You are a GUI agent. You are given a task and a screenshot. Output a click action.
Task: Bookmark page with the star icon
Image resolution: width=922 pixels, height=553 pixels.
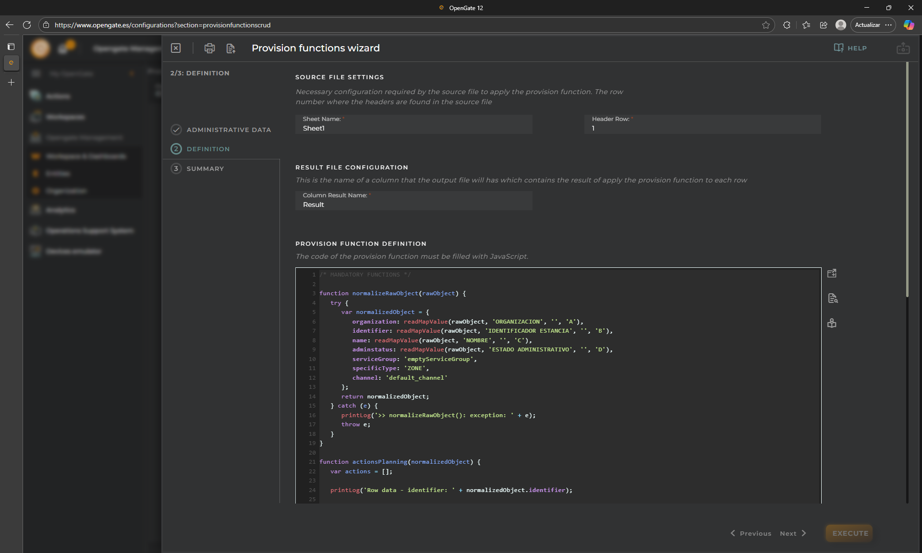(766, 25)
